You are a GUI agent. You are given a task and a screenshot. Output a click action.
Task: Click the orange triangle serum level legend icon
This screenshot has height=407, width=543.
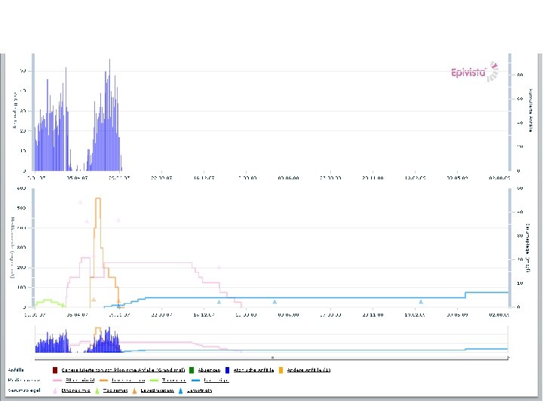[135, 390]
